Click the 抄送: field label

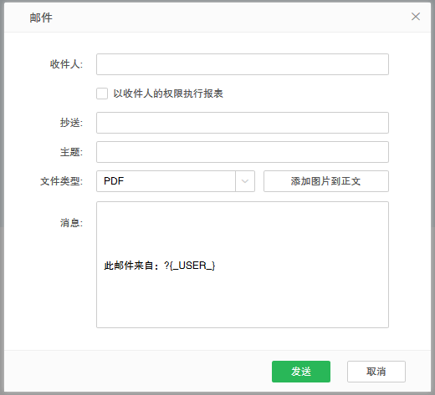tap(71, 123)
